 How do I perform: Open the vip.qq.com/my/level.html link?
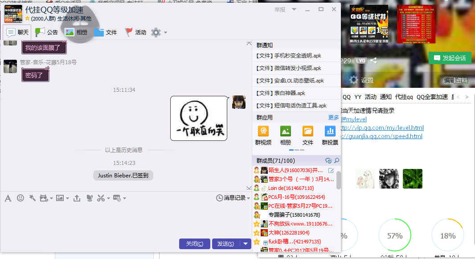[x=382, y=127]
